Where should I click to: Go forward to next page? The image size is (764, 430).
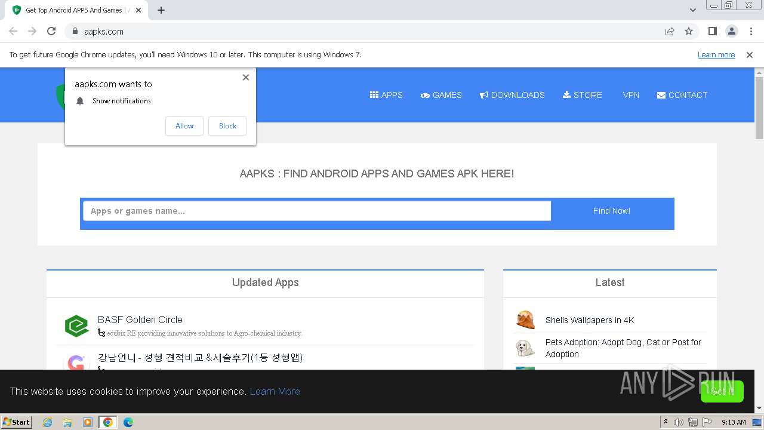pos(32,31)
